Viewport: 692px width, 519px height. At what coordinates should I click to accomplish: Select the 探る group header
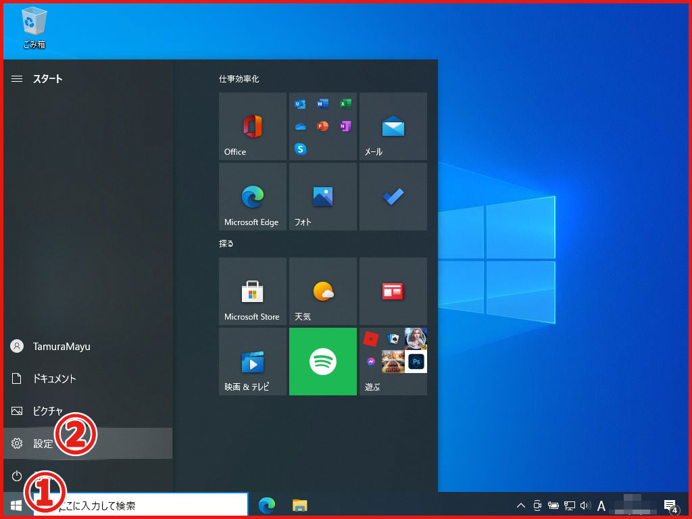(x=226, y=243)
